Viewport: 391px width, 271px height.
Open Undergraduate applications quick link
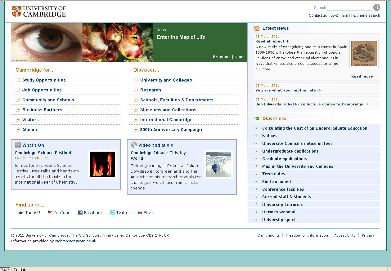pyautogui.click(x=290, y=151)
